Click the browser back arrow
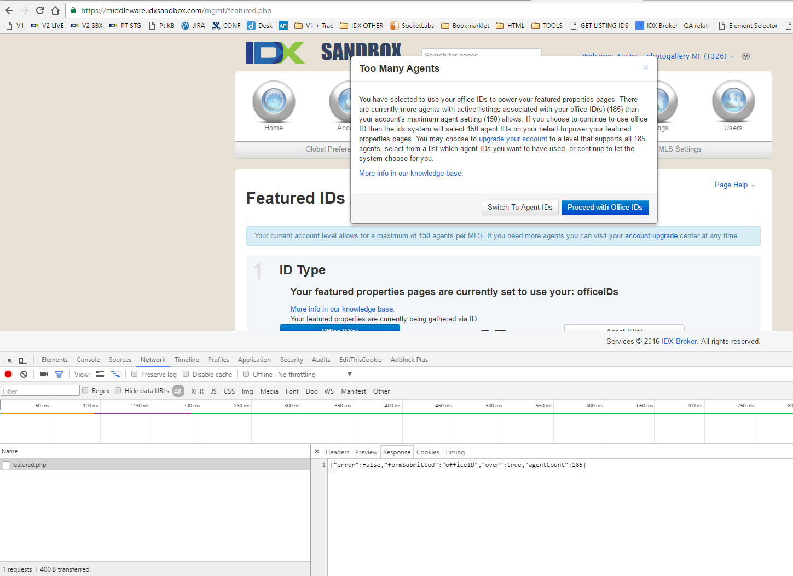Image resolution: width=793 pixels, height=576 pixels. (9, 10)
